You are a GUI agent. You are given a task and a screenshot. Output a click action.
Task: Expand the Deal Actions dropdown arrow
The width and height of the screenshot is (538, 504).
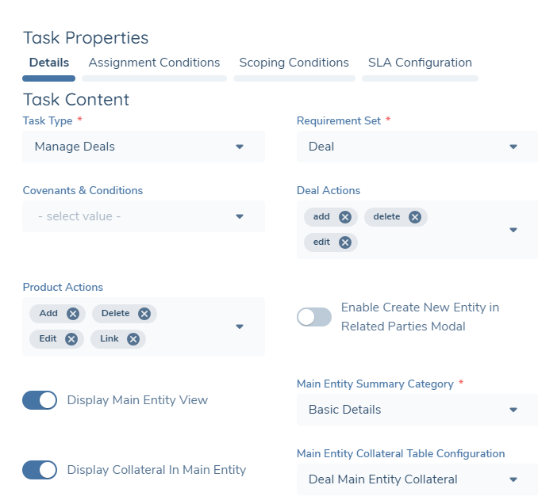(513, 230)
